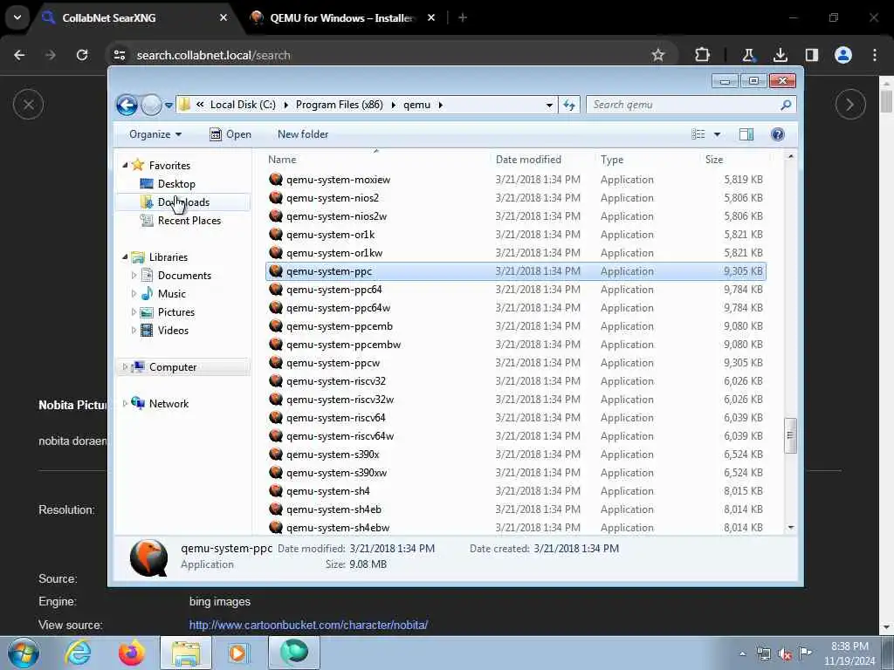Click New folder button

point(303,134)
